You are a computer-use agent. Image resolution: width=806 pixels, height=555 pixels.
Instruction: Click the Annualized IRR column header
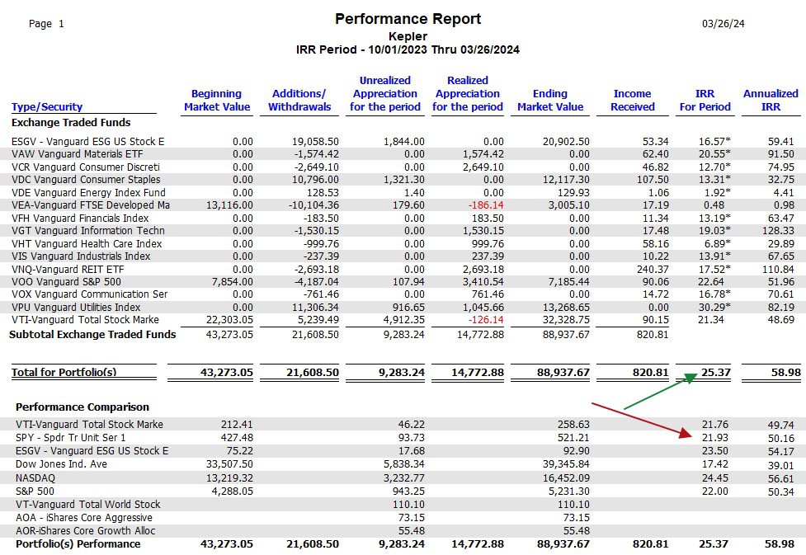click(x=771, y=101)
